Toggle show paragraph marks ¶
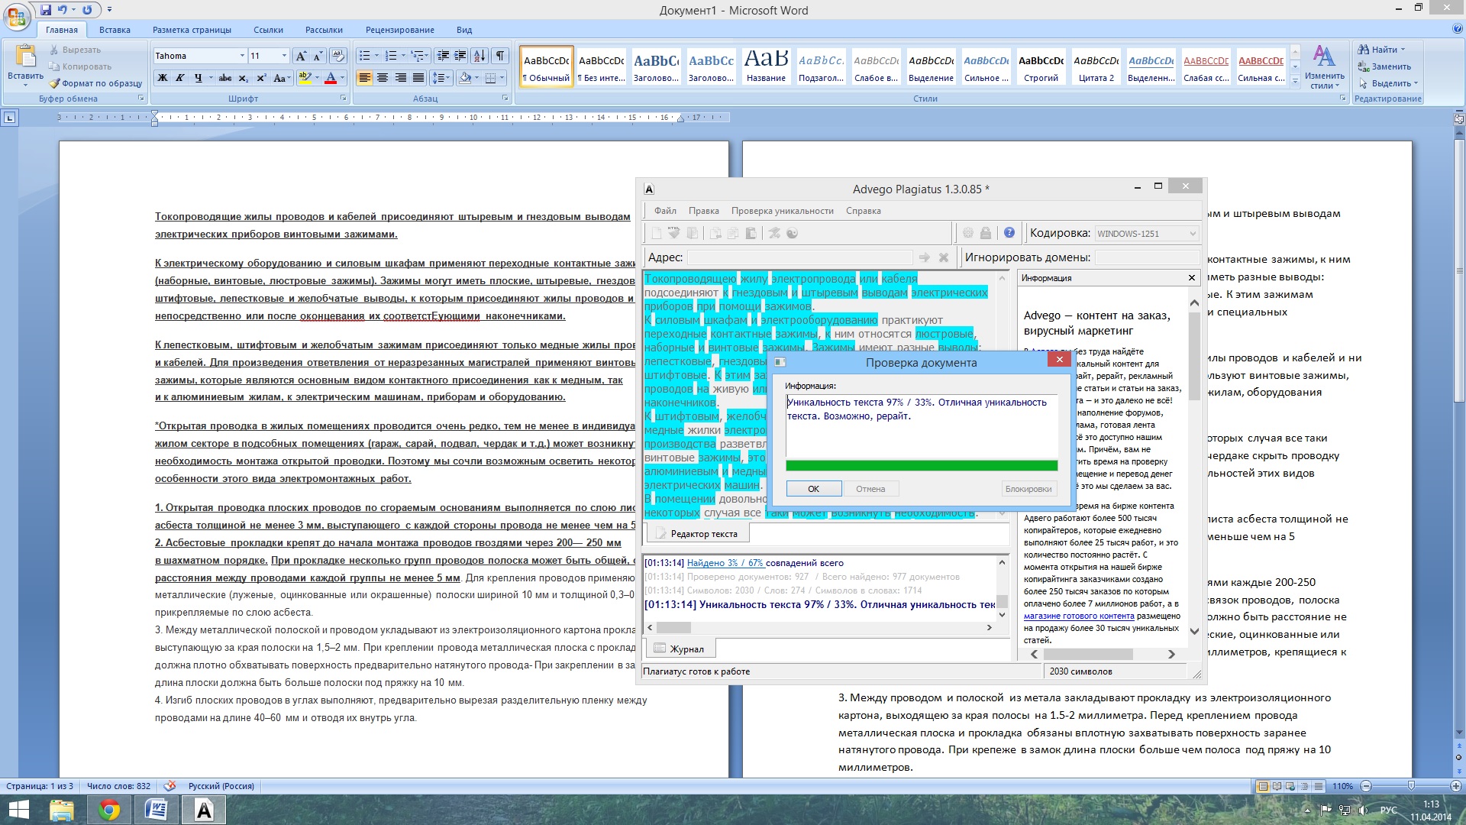 (499, 56)
